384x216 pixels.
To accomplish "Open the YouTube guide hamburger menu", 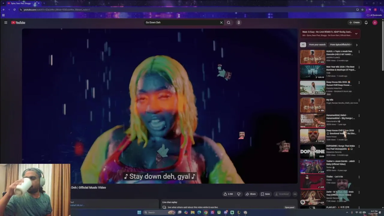I will 6,22.
